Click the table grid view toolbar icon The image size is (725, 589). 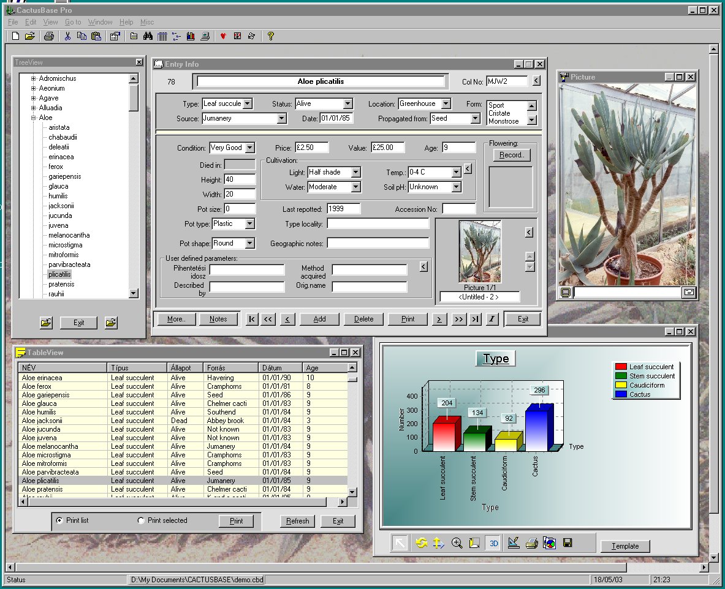(162, 36)
